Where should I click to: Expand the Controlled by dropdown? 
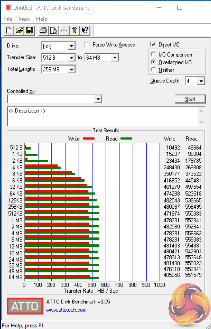[x=98, y=99]
